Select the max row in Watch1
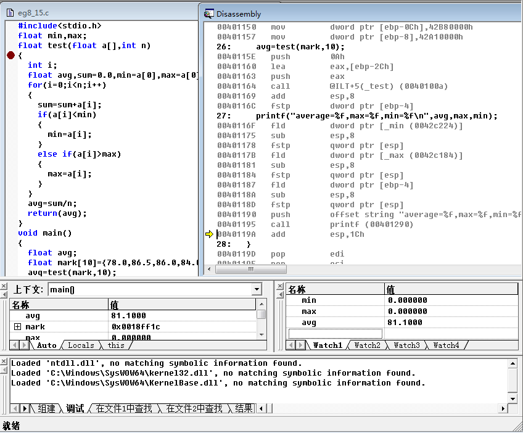This screenshot has width=523, height=433. [402, 311]
